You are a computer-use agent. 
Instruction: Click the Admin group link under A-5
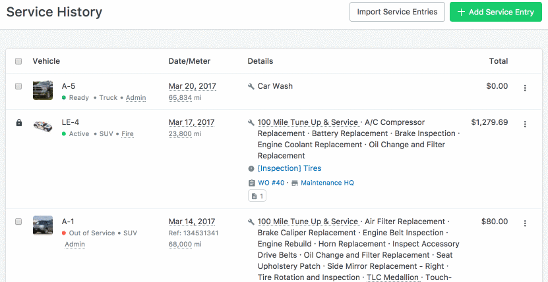click(x=136, y=97)
